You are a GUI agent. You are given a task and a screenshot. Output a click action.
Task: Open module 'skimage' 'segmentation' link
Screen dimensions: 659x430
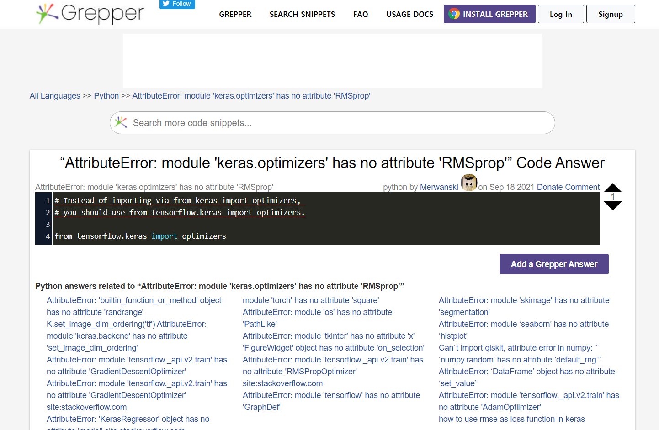pyautogui.click(x=524, y=306)
